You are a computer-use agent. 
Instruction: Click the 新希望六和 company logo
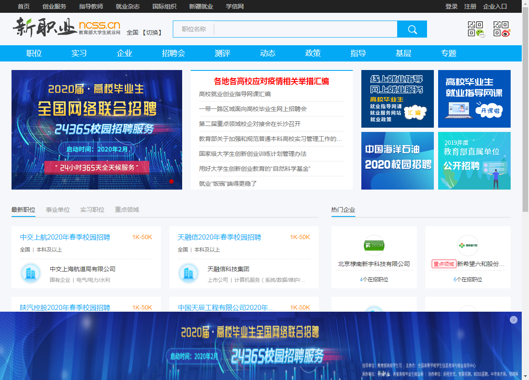tap(468, 246)
